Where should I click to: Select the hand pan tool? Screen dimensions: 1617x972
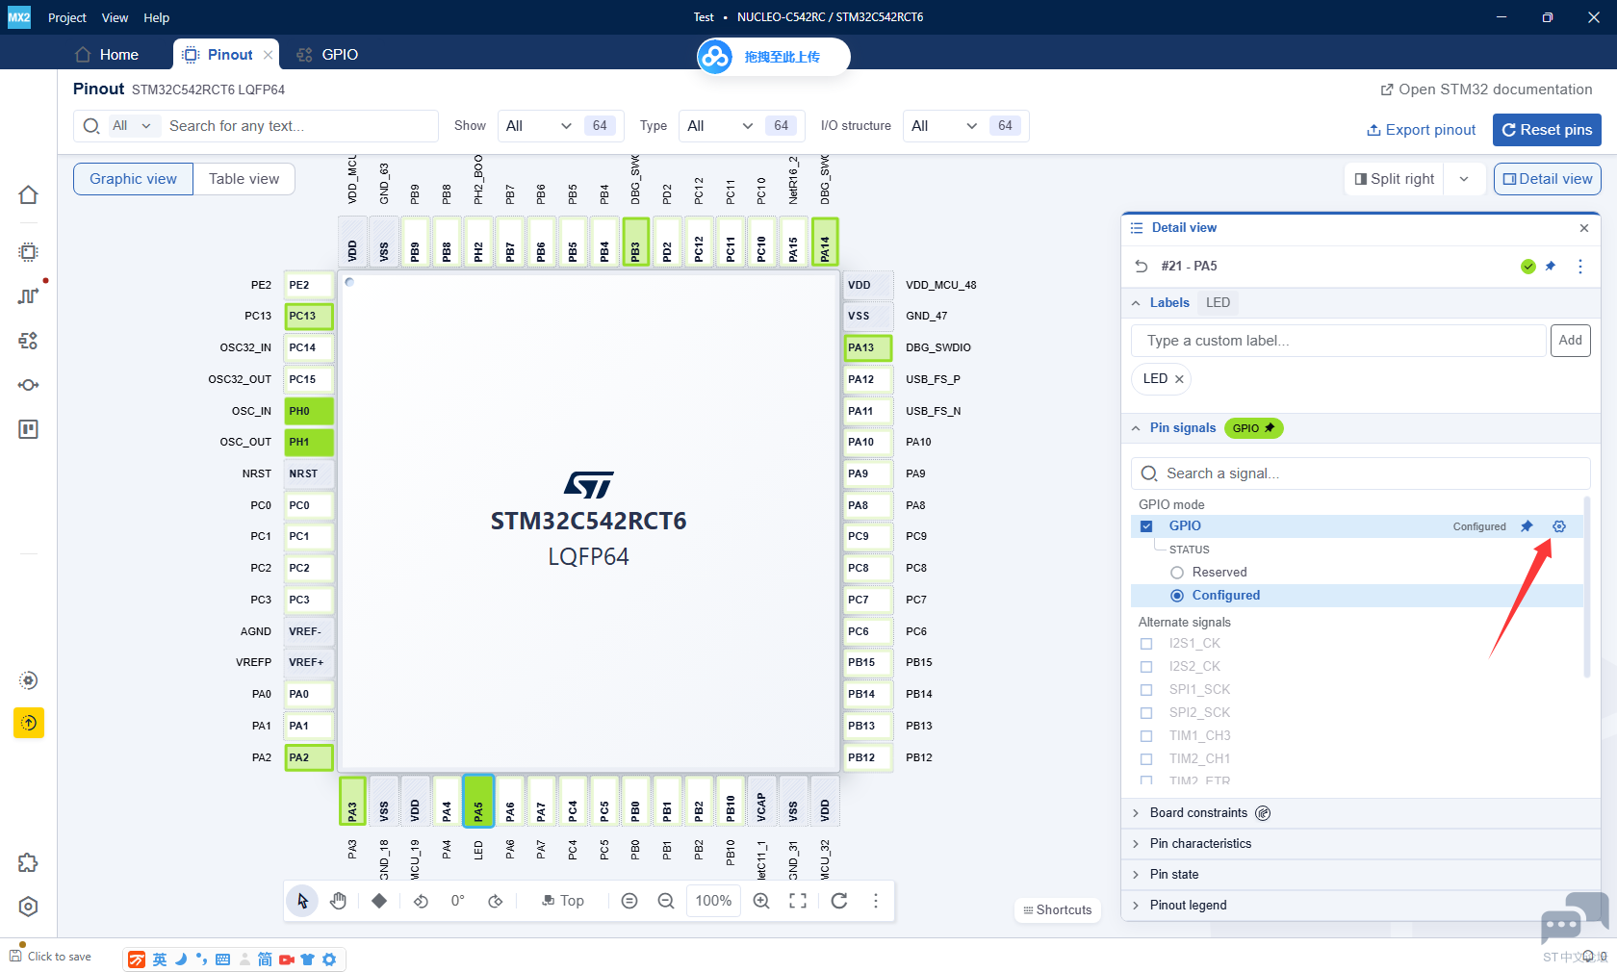tap(338, 901)
